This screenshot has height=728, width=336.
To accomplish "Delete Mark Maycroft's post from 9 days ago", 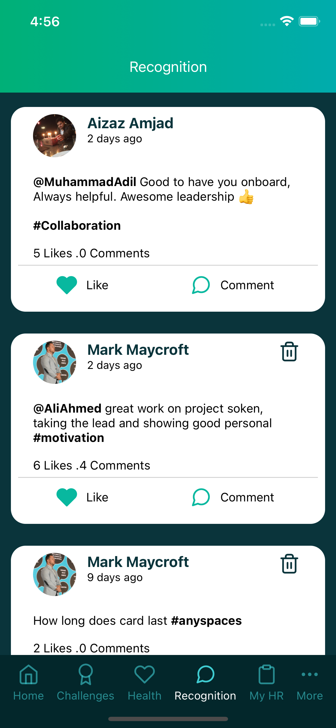I will tap(289, 564).
